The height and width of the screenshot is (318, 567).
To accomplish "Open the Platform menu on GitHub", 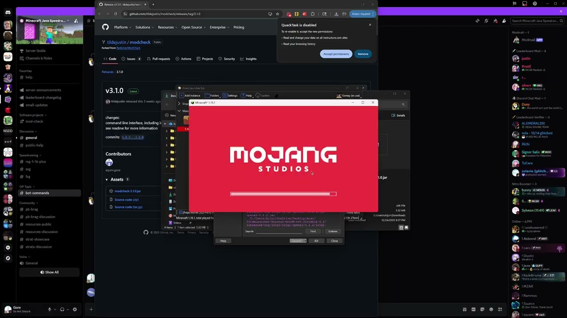I will 122,27.
